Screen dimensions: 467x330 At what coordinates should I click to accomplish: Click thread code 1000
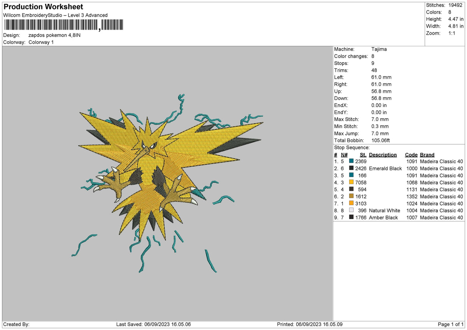tap(411, 169)
